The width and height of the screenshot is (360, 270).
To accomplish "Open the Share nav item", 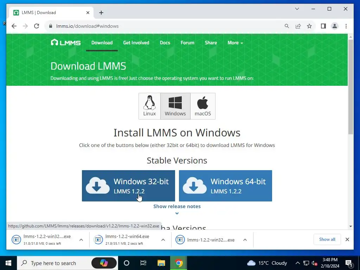I will [x=211, y=43].
